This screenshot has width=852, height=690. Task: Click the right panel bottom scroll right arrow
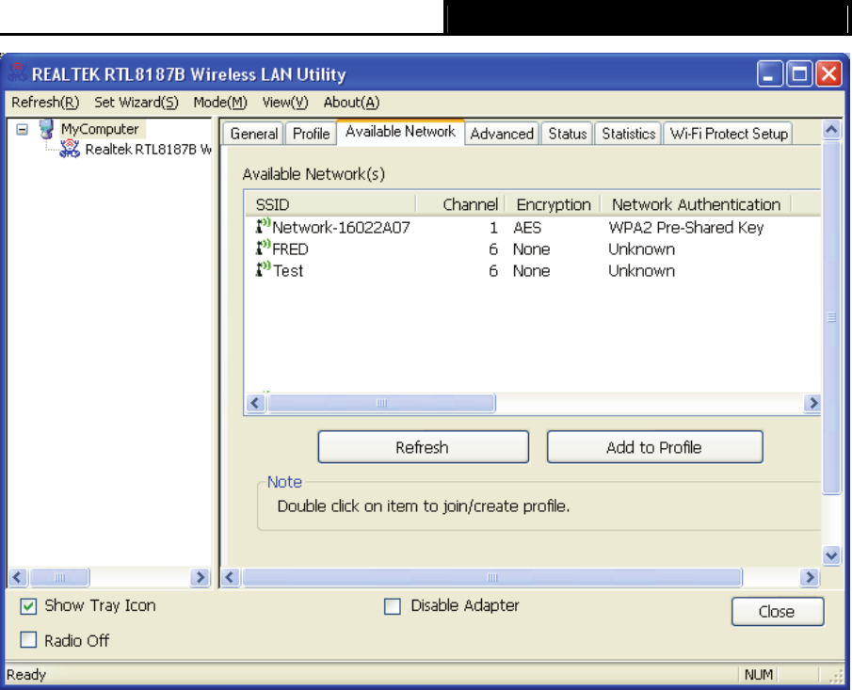click(x=810, y=577)
